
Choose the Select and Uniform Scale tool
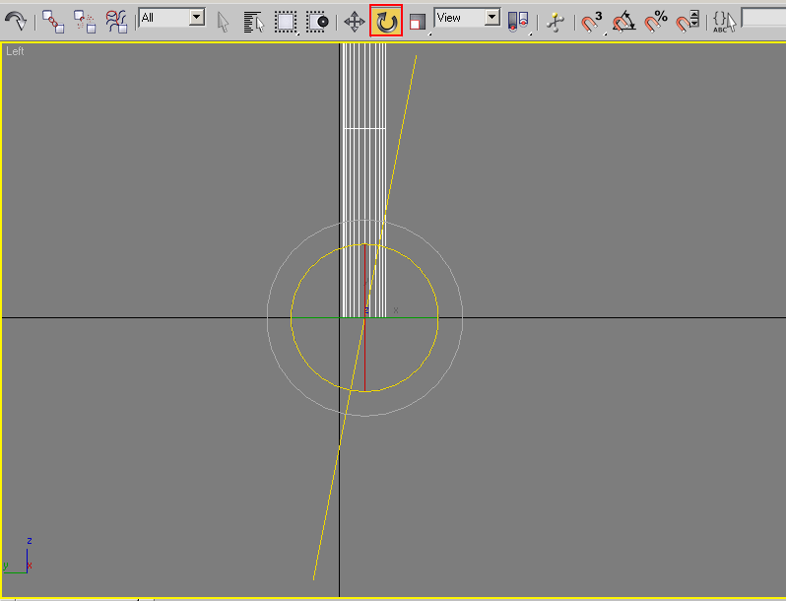pyautogui.click(x=418, y=22)
